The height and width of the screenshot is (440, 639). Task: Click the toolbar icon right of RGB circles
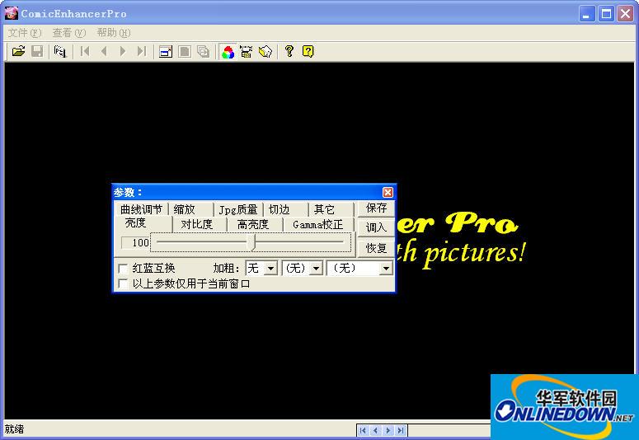(247, 51)
